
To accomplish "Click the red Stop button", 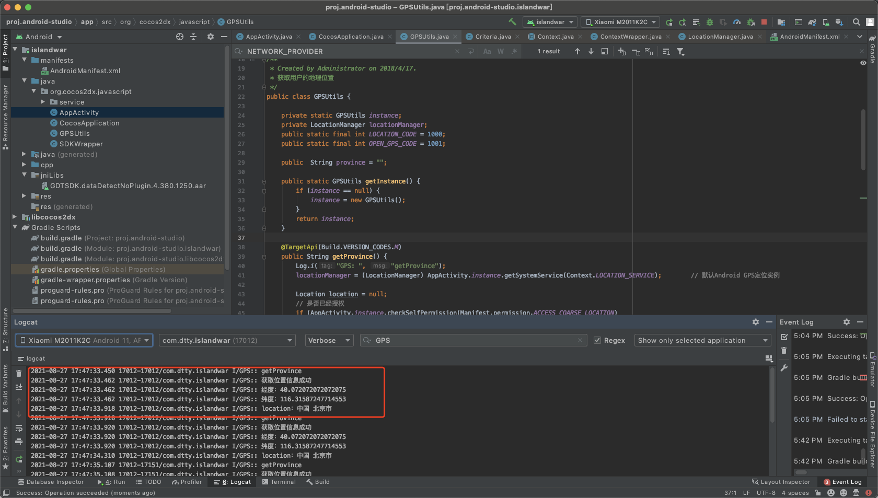I will tap(764, 22).
